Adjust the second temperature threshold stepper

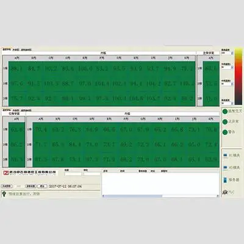coord(232,67)
